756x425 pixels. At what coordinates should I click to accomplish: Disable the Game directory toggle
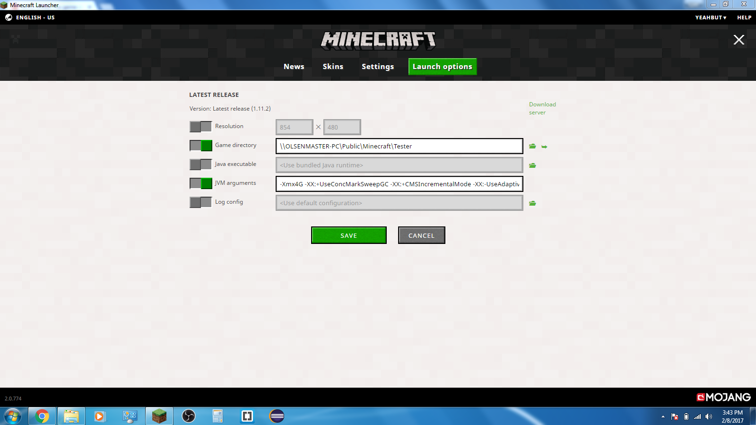pos(200,146)
